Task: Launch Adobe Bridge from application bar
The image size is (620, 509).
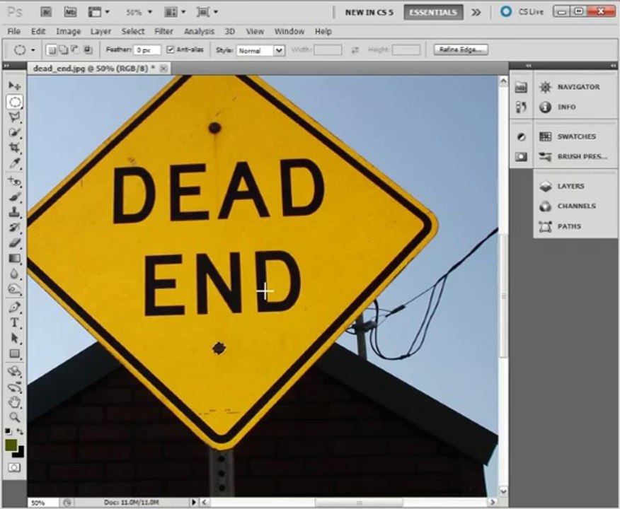Action: click(46, 12)
